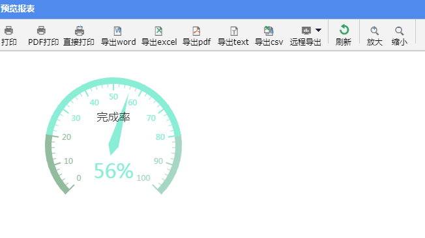
Task: Click the 完成率 gauge title
Action: click(x=113, y=117)
